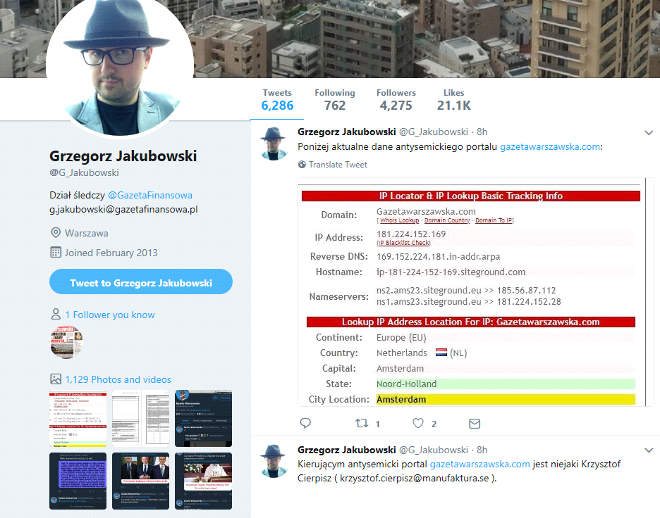The height and width of the screenshot is (518, 660).
Task: Open 1,129 Photos and videos link
Action: [118, 379]
